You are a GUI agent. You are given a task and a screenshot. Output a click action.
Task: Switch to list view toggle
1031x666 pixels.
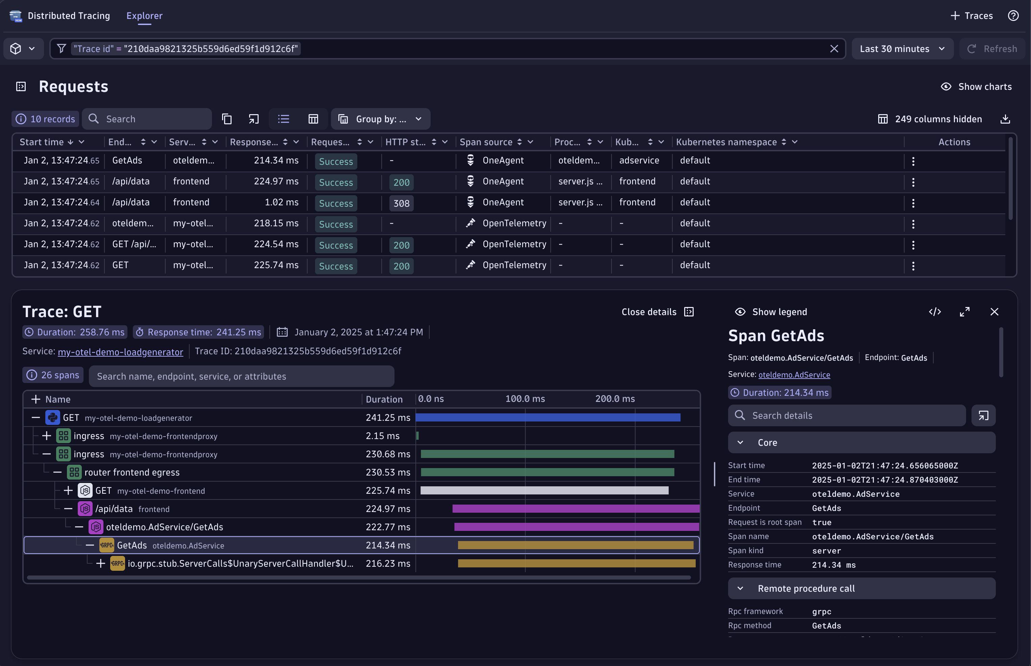click(x=284, y=119)
